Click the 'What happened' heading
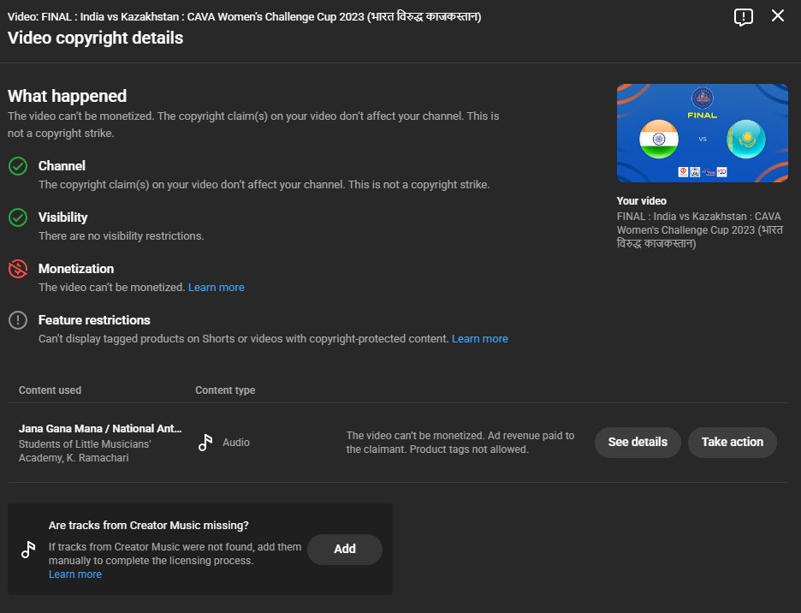 tap(67, 96)
